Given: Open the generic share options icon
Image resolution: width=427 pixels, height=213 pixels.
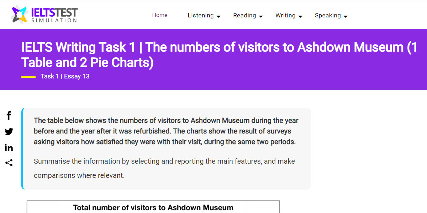Looking at the screenshot, I should (9, 163).
